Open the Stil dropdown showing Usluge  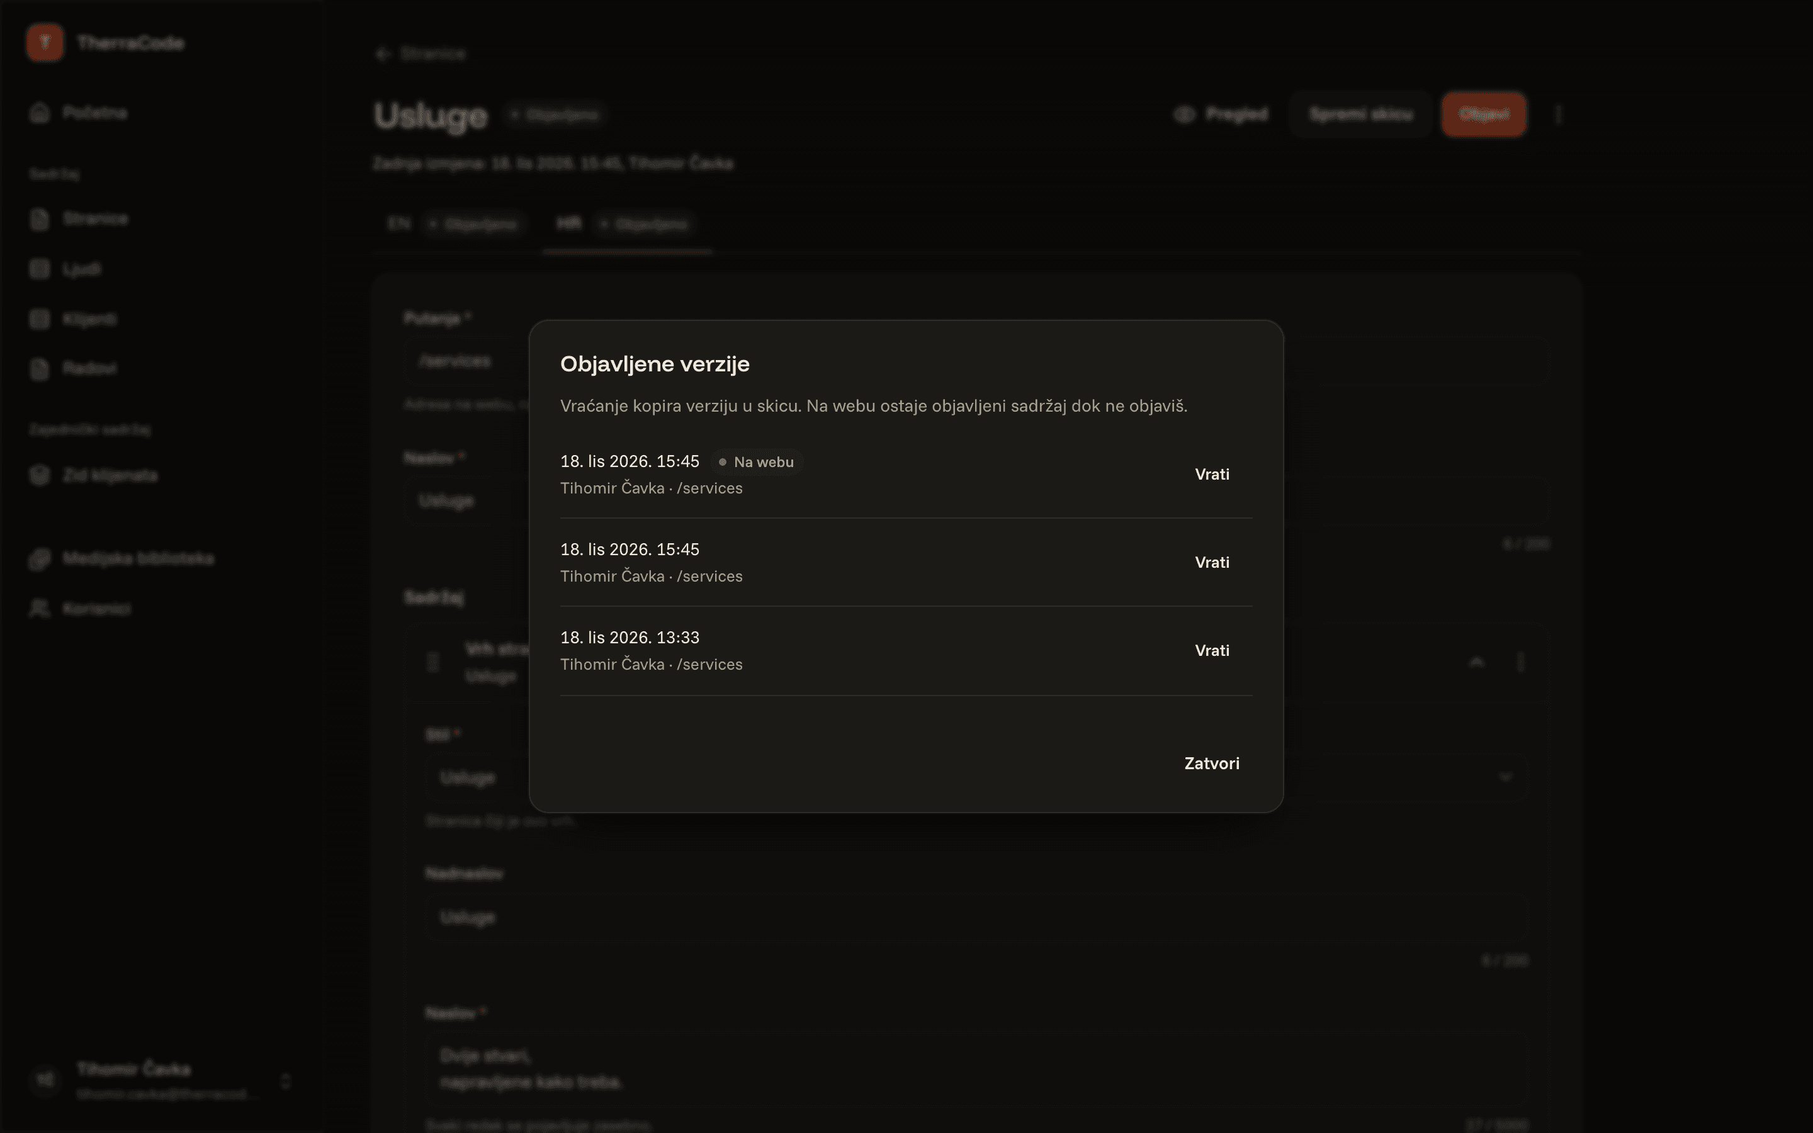[x=977, y=777]
